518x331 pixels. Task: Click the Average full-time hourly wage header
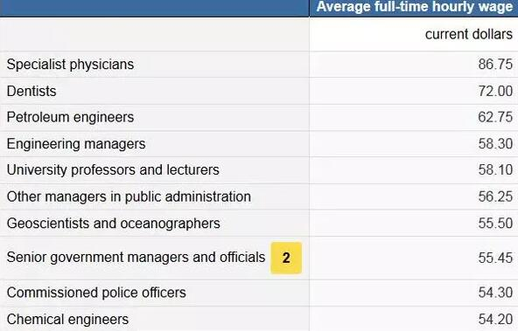(x=414, y=7)
